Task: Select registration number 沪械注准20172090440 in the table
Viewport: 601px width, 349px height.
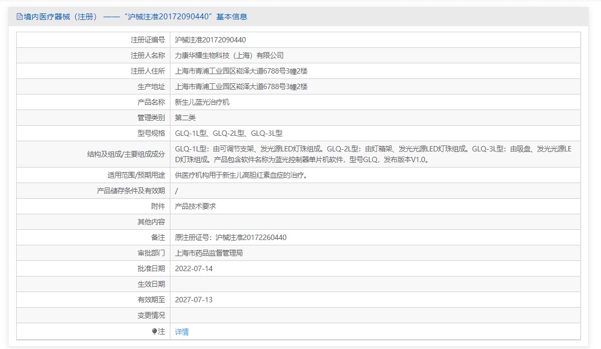Action: [x=210, y=40]
